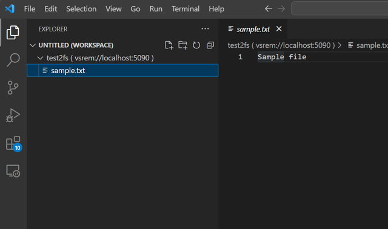
Task: Open the Remote Explorer view
Action: [13, 171]
